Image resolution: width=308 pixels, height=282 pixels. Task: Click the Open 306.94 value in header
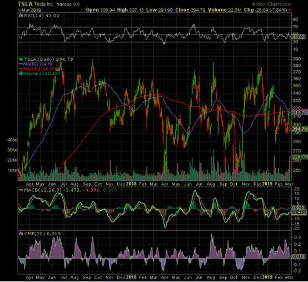click(100, 10)
